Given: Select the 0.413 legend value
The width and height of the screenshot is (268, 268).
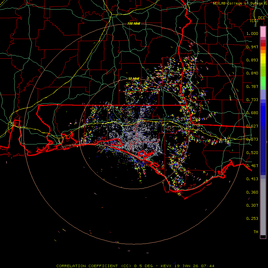Looking at the screenshot, I should coord(252,179).
